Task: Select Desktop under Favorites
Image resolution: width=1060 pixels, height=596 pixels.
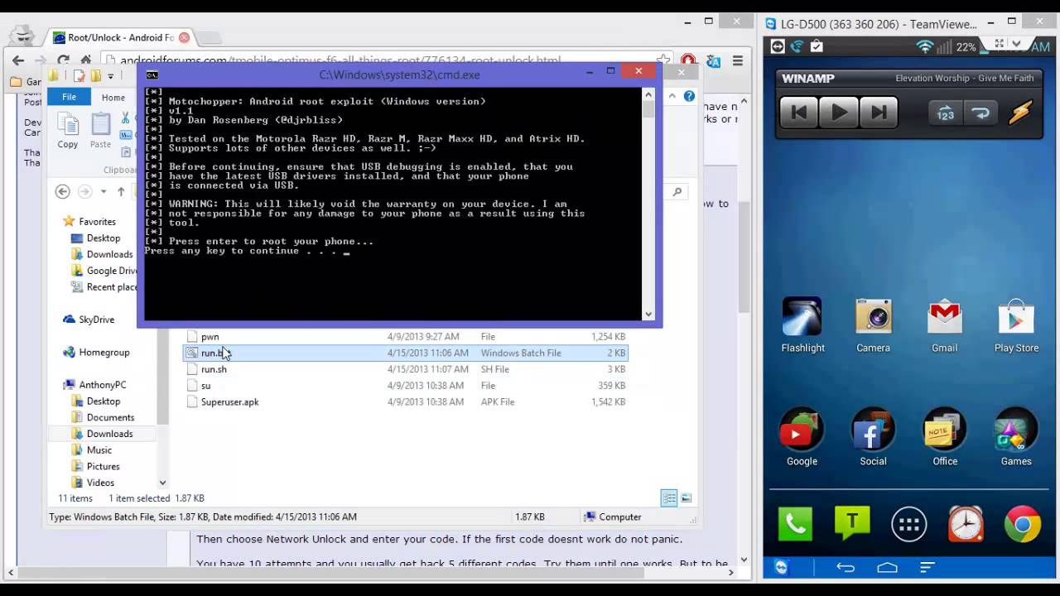Action: (104, 238)
